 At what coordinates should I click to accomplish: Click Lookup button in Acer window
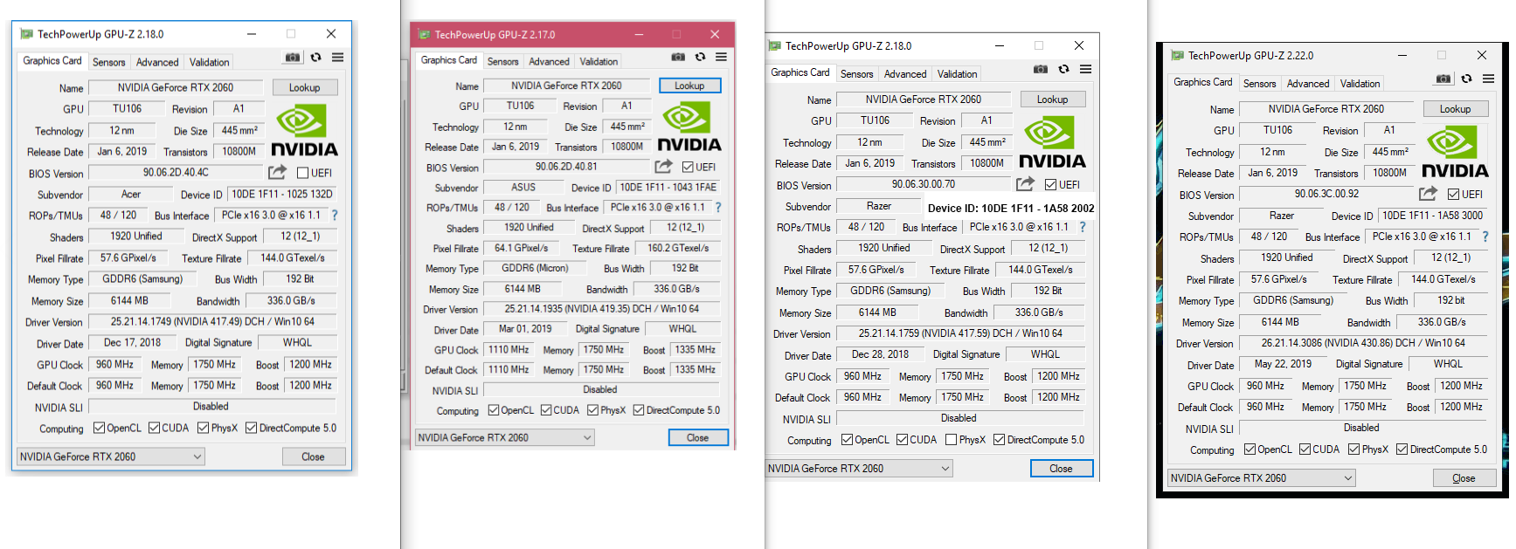coord(304,87)
